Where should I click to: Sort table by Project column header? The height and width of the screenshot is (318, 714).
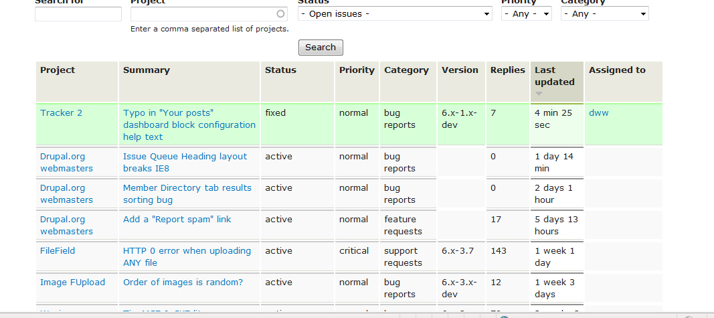click(x=58, y=70)
